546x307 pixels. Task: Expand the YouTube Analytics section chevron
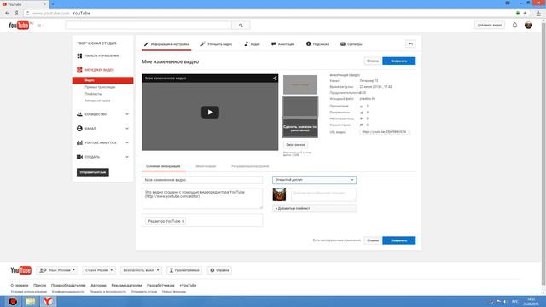[127, 142]
